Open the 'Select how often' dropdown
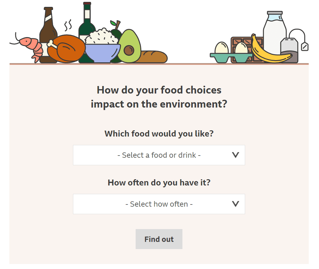The width and height of the screenshot is (319, 269). click(159, 204)
